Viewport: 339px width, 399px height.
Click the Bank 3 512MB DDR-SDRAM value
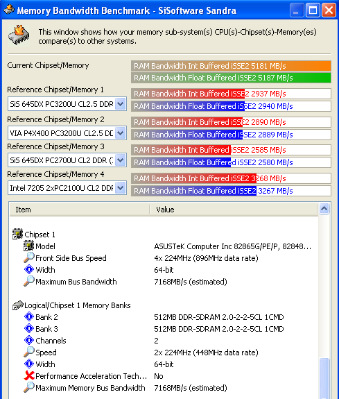point(219,329)
